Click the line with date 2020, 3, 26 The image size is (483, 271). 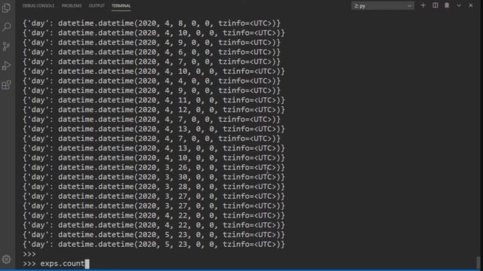tap(154, 167)
